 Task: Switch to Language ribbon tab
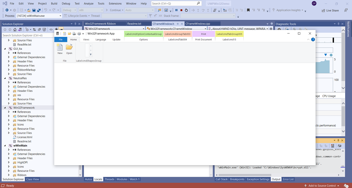point(101,39)
